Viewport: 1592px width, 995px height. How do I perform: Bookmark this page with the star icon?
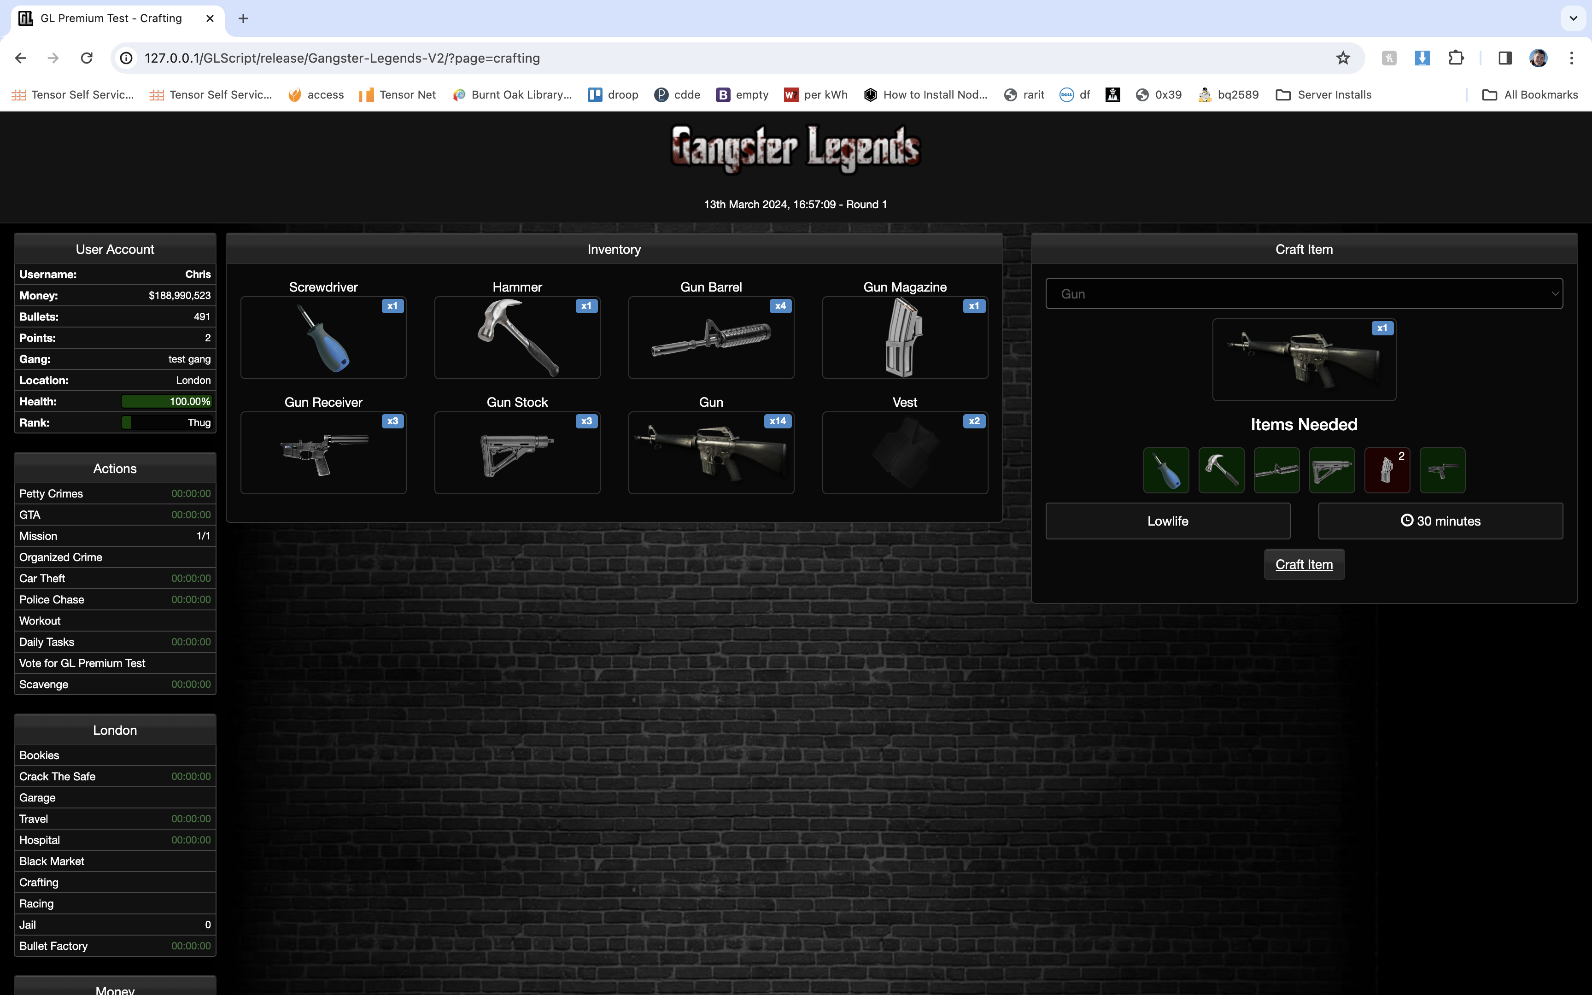click(1343, 58)
